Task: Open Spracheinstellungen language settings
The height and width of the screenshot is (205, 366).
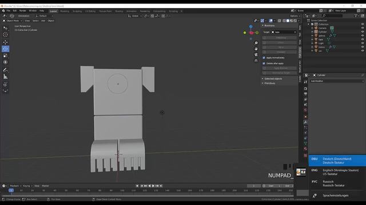Action: point(337,195)
